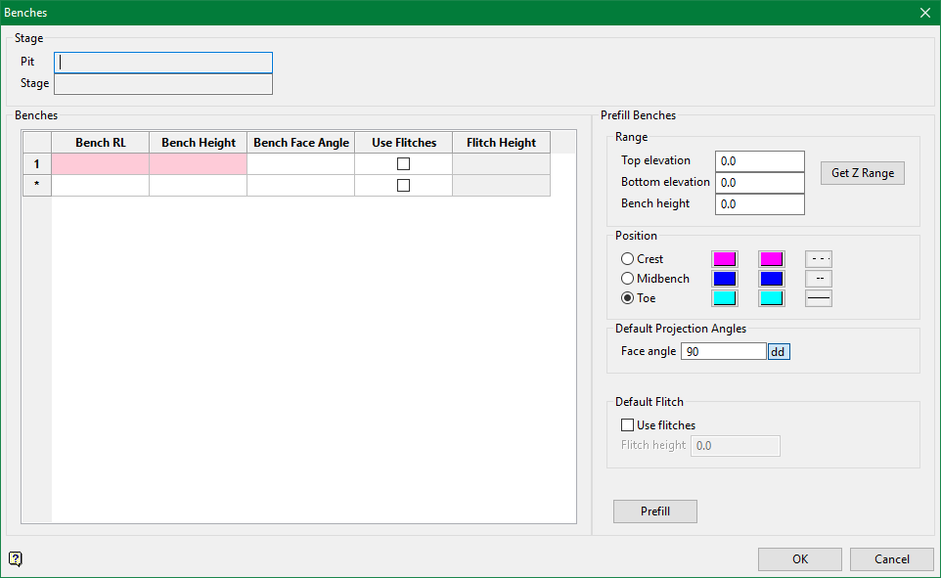The width and height of the screenshot is (941, 578).
Task: Pick the first magenta Crest color swatch
Action: [x=725, y=259]
